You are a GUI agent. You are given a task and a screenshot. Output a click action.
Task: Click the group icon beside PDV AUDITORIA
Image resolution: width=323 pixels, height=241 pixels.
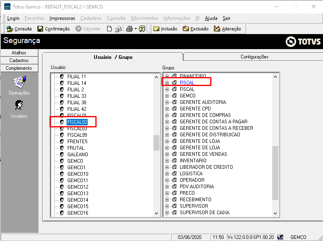[x=174, y=186]
